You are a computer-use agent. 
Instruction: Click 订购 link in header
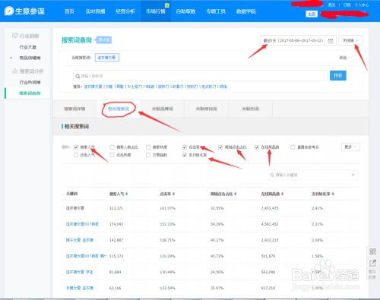[x=347, y=5]
